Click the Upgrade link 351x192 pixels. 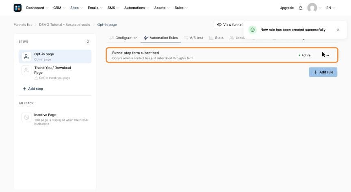[286, 8]
